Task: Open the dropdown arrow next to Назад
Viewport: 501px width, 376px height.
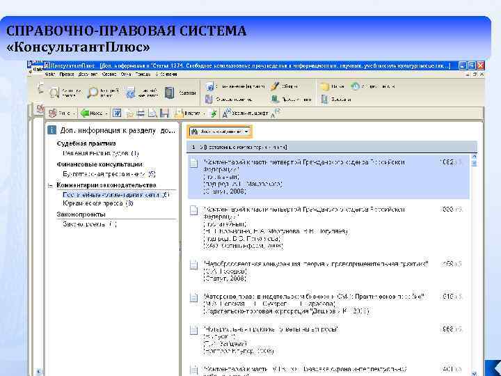Action: [x=106, y=113]
